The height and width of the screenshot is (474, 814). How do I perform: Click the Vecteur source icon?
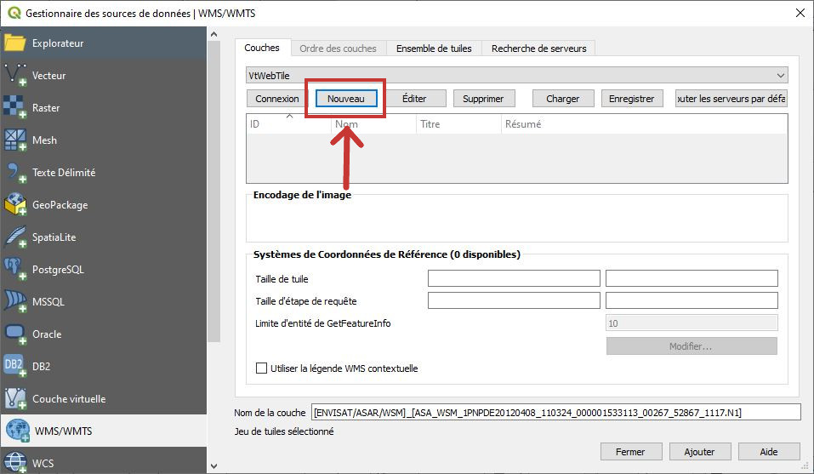[x=15, y=76]
